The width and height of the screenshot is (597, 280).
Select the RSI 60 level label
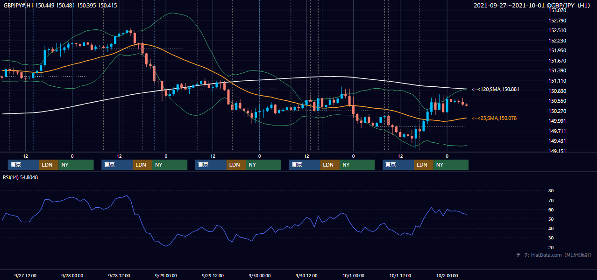[551, 210]
